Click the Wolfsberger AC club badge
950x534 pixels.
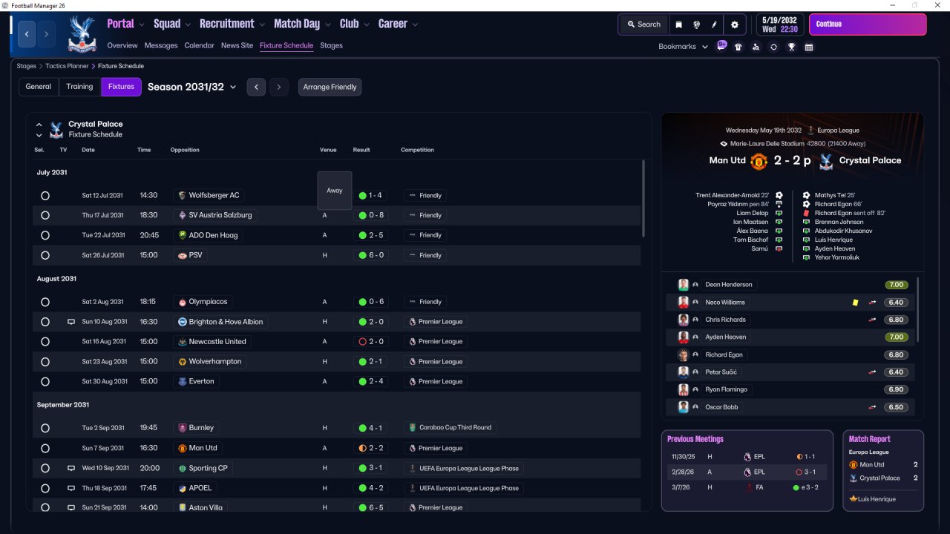click(x=182, y=196)
